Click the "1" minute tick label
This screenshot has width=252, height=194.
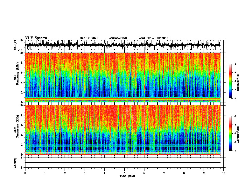click(45, 173)
